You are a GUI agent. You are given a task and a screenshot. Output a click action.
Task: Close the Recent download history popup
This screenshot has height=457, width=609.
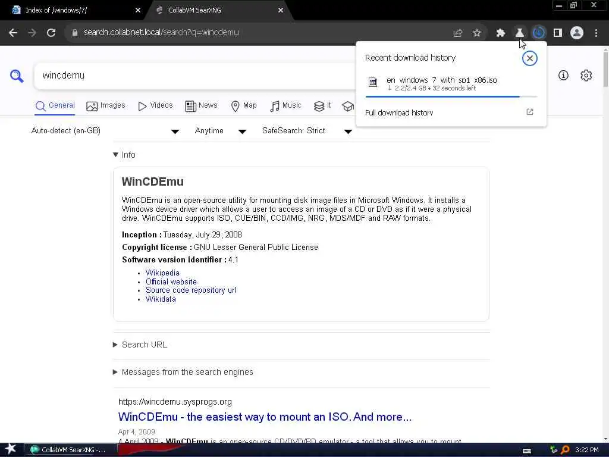[x=529, y=58]
